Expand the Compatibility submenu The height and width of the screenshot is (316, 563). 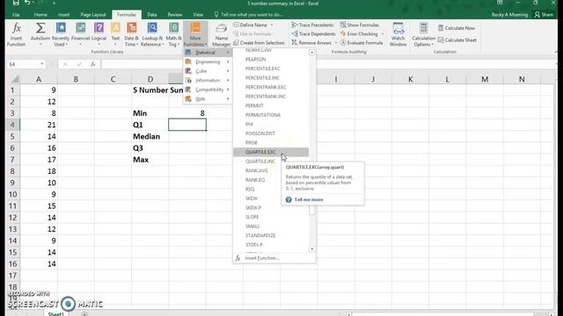[208, 90]
